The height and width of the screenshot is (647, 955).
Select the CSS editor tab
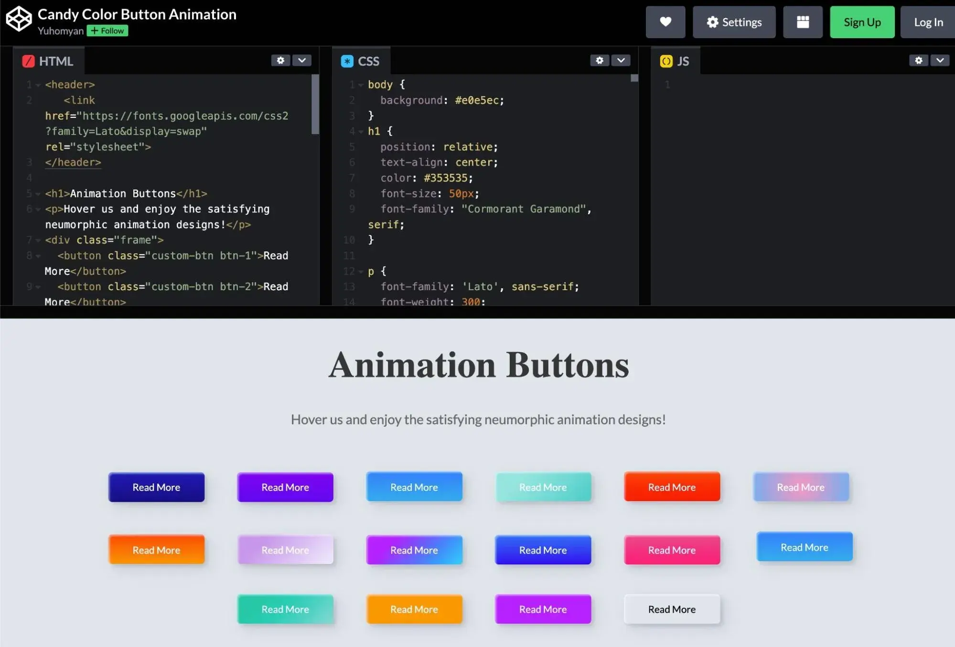[x=361, y=61]
